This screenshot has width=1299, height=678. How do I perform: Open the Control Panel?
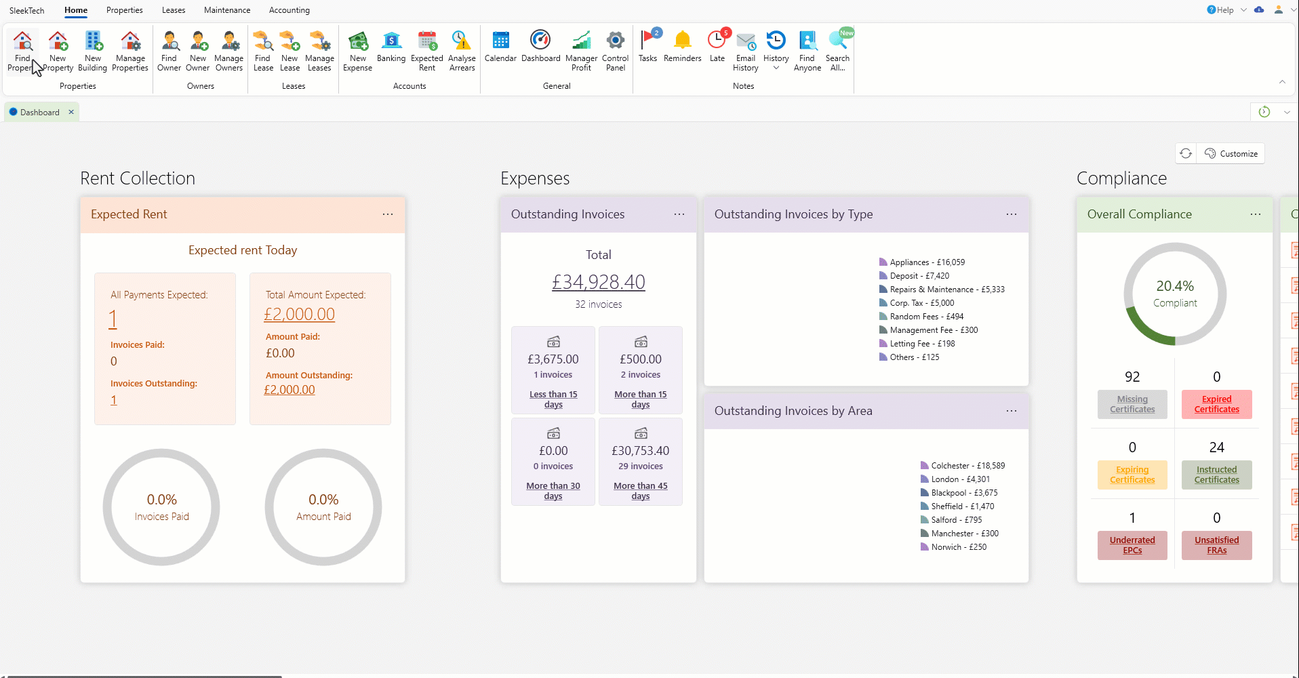[616, 51]
